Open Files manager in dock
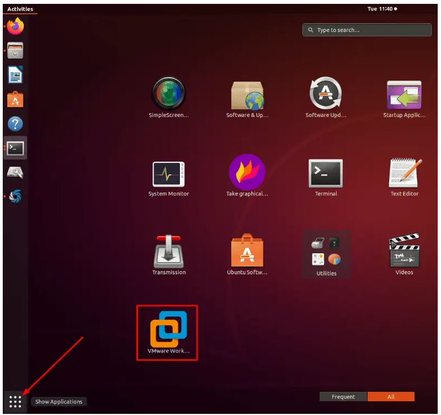 15,50
